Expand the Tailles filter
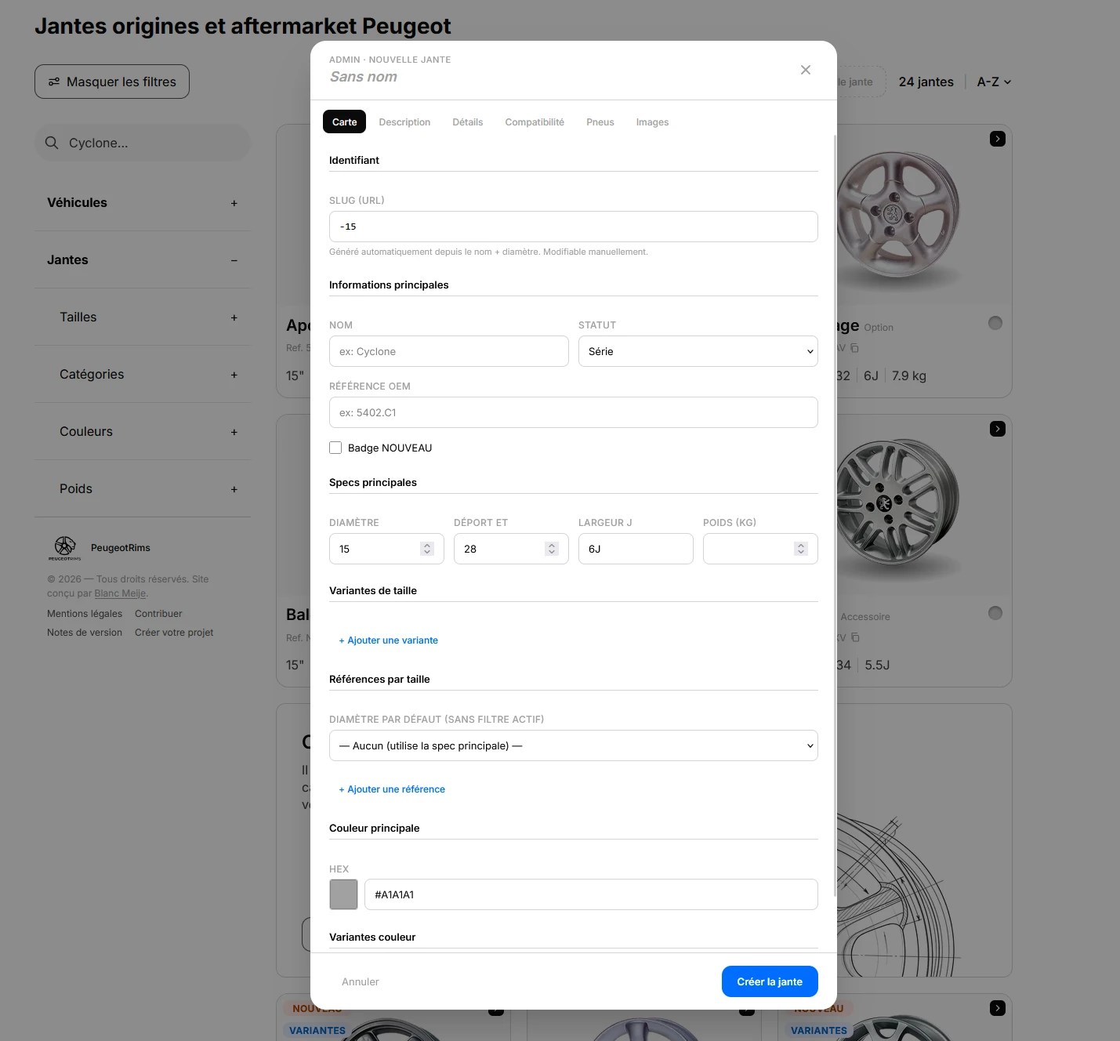1120x1041 pixels. click(x=143, y=317)
